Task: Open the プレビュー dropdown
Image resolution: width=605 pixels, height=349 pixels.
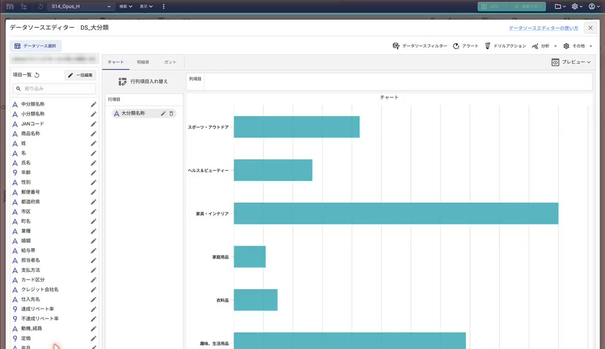Action: click(x=571, y=62)
